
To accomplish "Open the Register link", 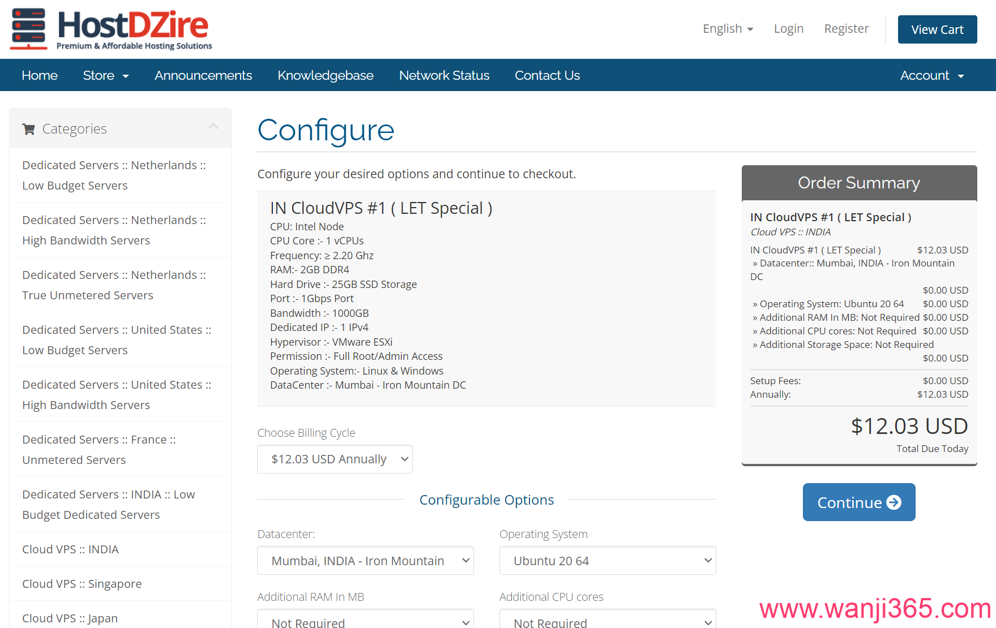I will tap(846, 29).
